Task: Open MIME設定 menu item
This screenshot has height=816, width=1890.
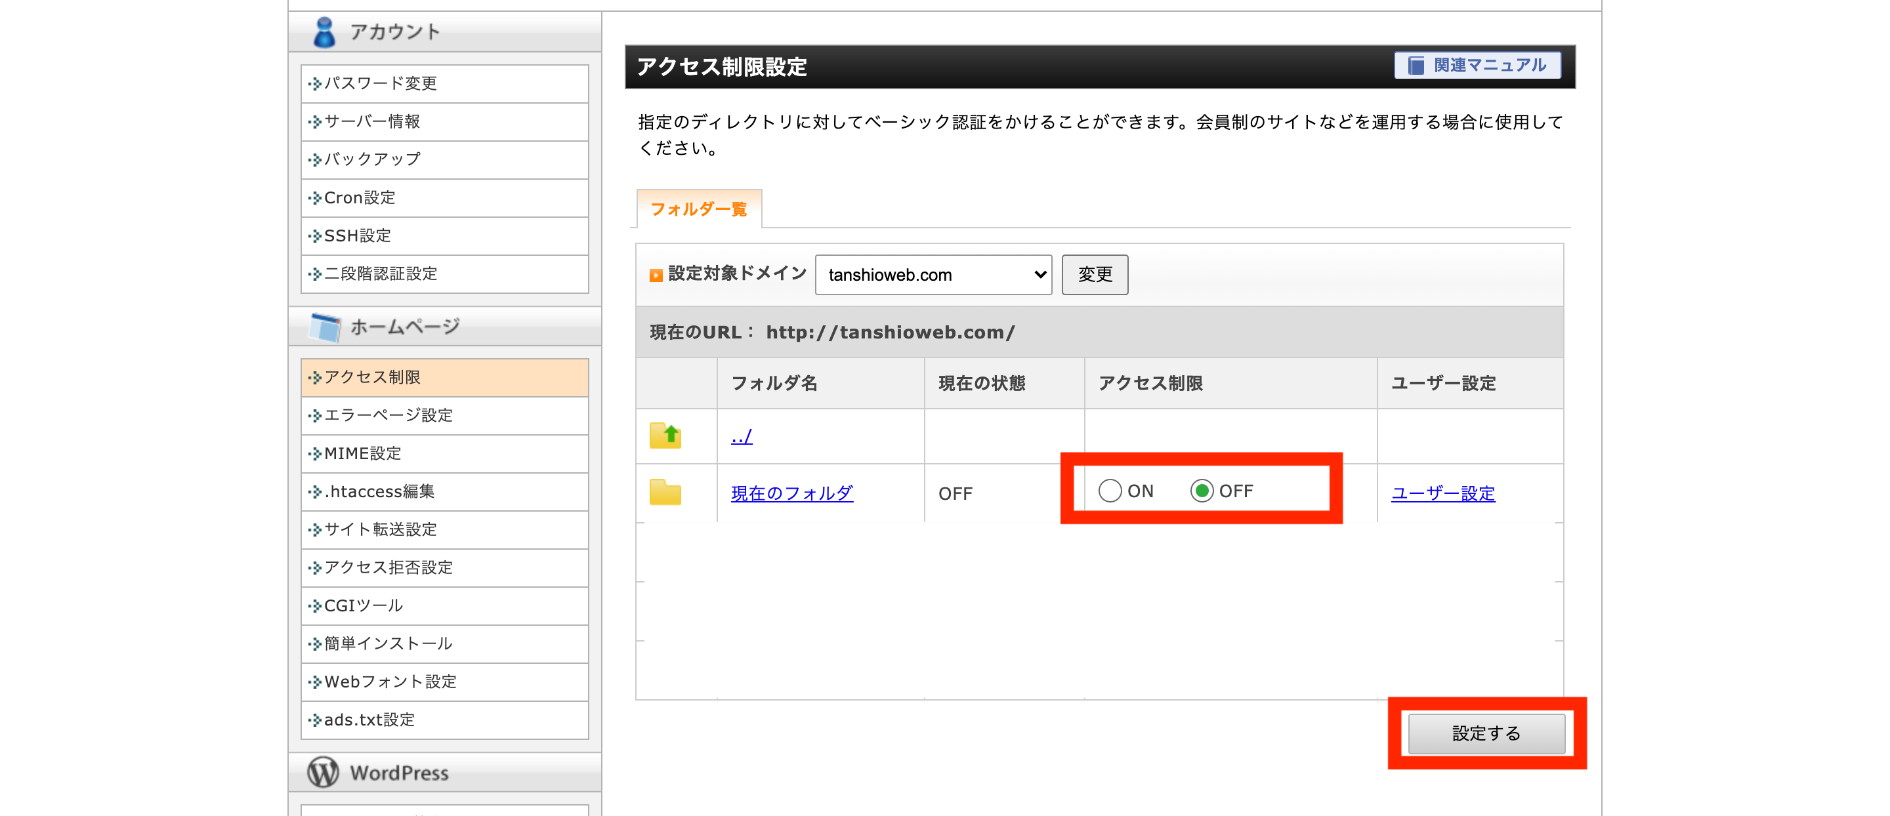Action: tap(445, 454)
